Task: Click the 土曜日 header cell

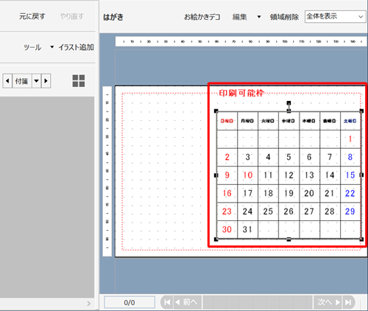Action: click(350, 121)
